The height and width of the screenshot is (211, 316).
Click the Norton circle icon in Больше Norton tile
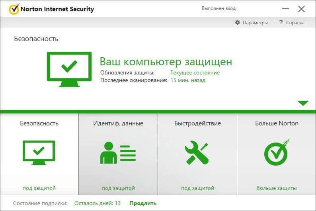pos(277,152)
